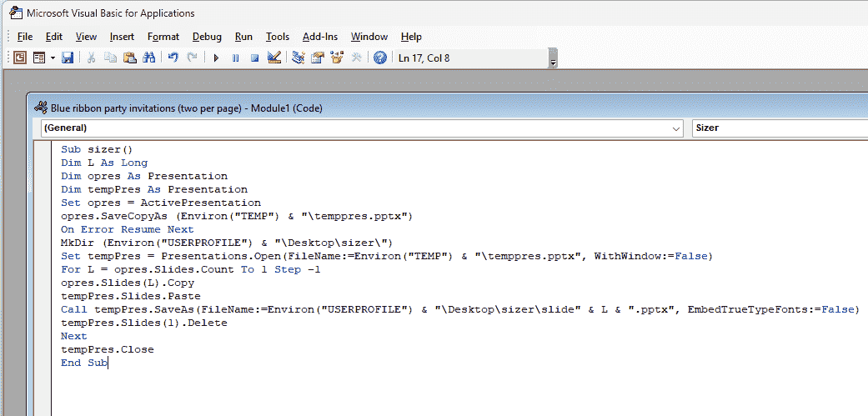The image size is (868, 416).
Task: Toggle Design Mode icon
Action: point(273,57)
